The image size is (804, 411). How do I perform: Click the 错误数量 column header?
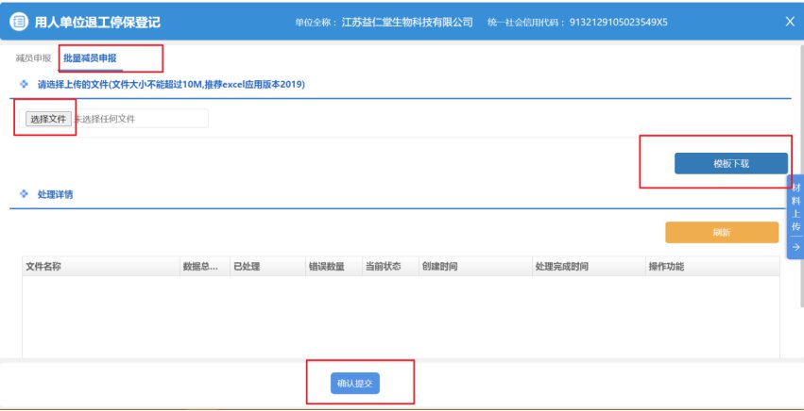(x=326, y=267)
